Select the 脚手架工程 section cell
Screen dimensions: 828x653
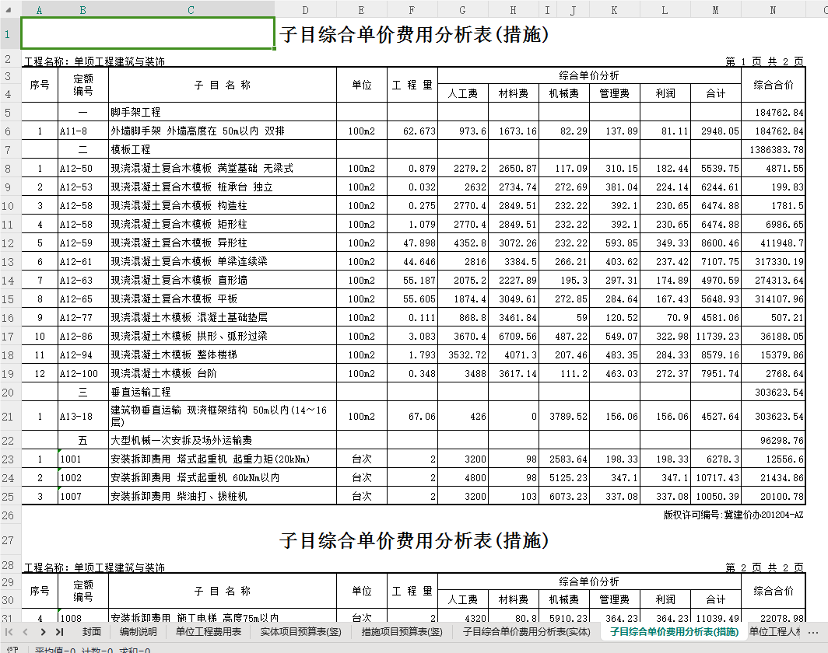(223, 113)
